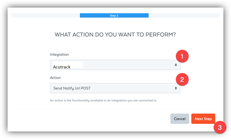The image size is (231, 139).
Task: Click the divider line above the dialog buttons
Action: 115,109
